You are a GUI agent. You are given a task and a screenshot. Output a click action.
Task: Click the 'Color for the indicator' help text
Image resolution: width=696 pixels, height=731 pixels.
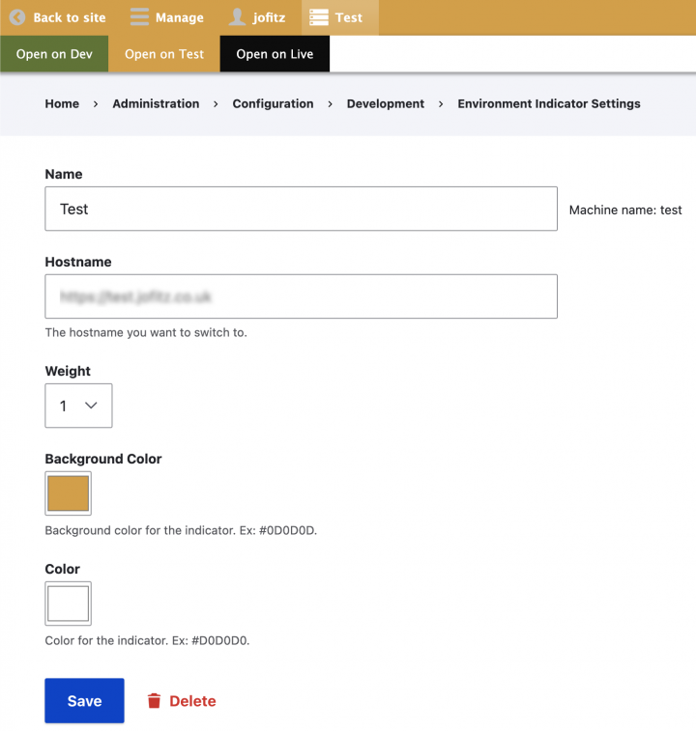pyautogui.click(x=147, y=640)
